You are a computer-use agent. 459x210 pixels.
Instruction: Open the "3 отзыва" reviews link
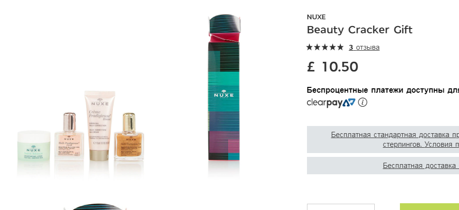tap(364, 47)
